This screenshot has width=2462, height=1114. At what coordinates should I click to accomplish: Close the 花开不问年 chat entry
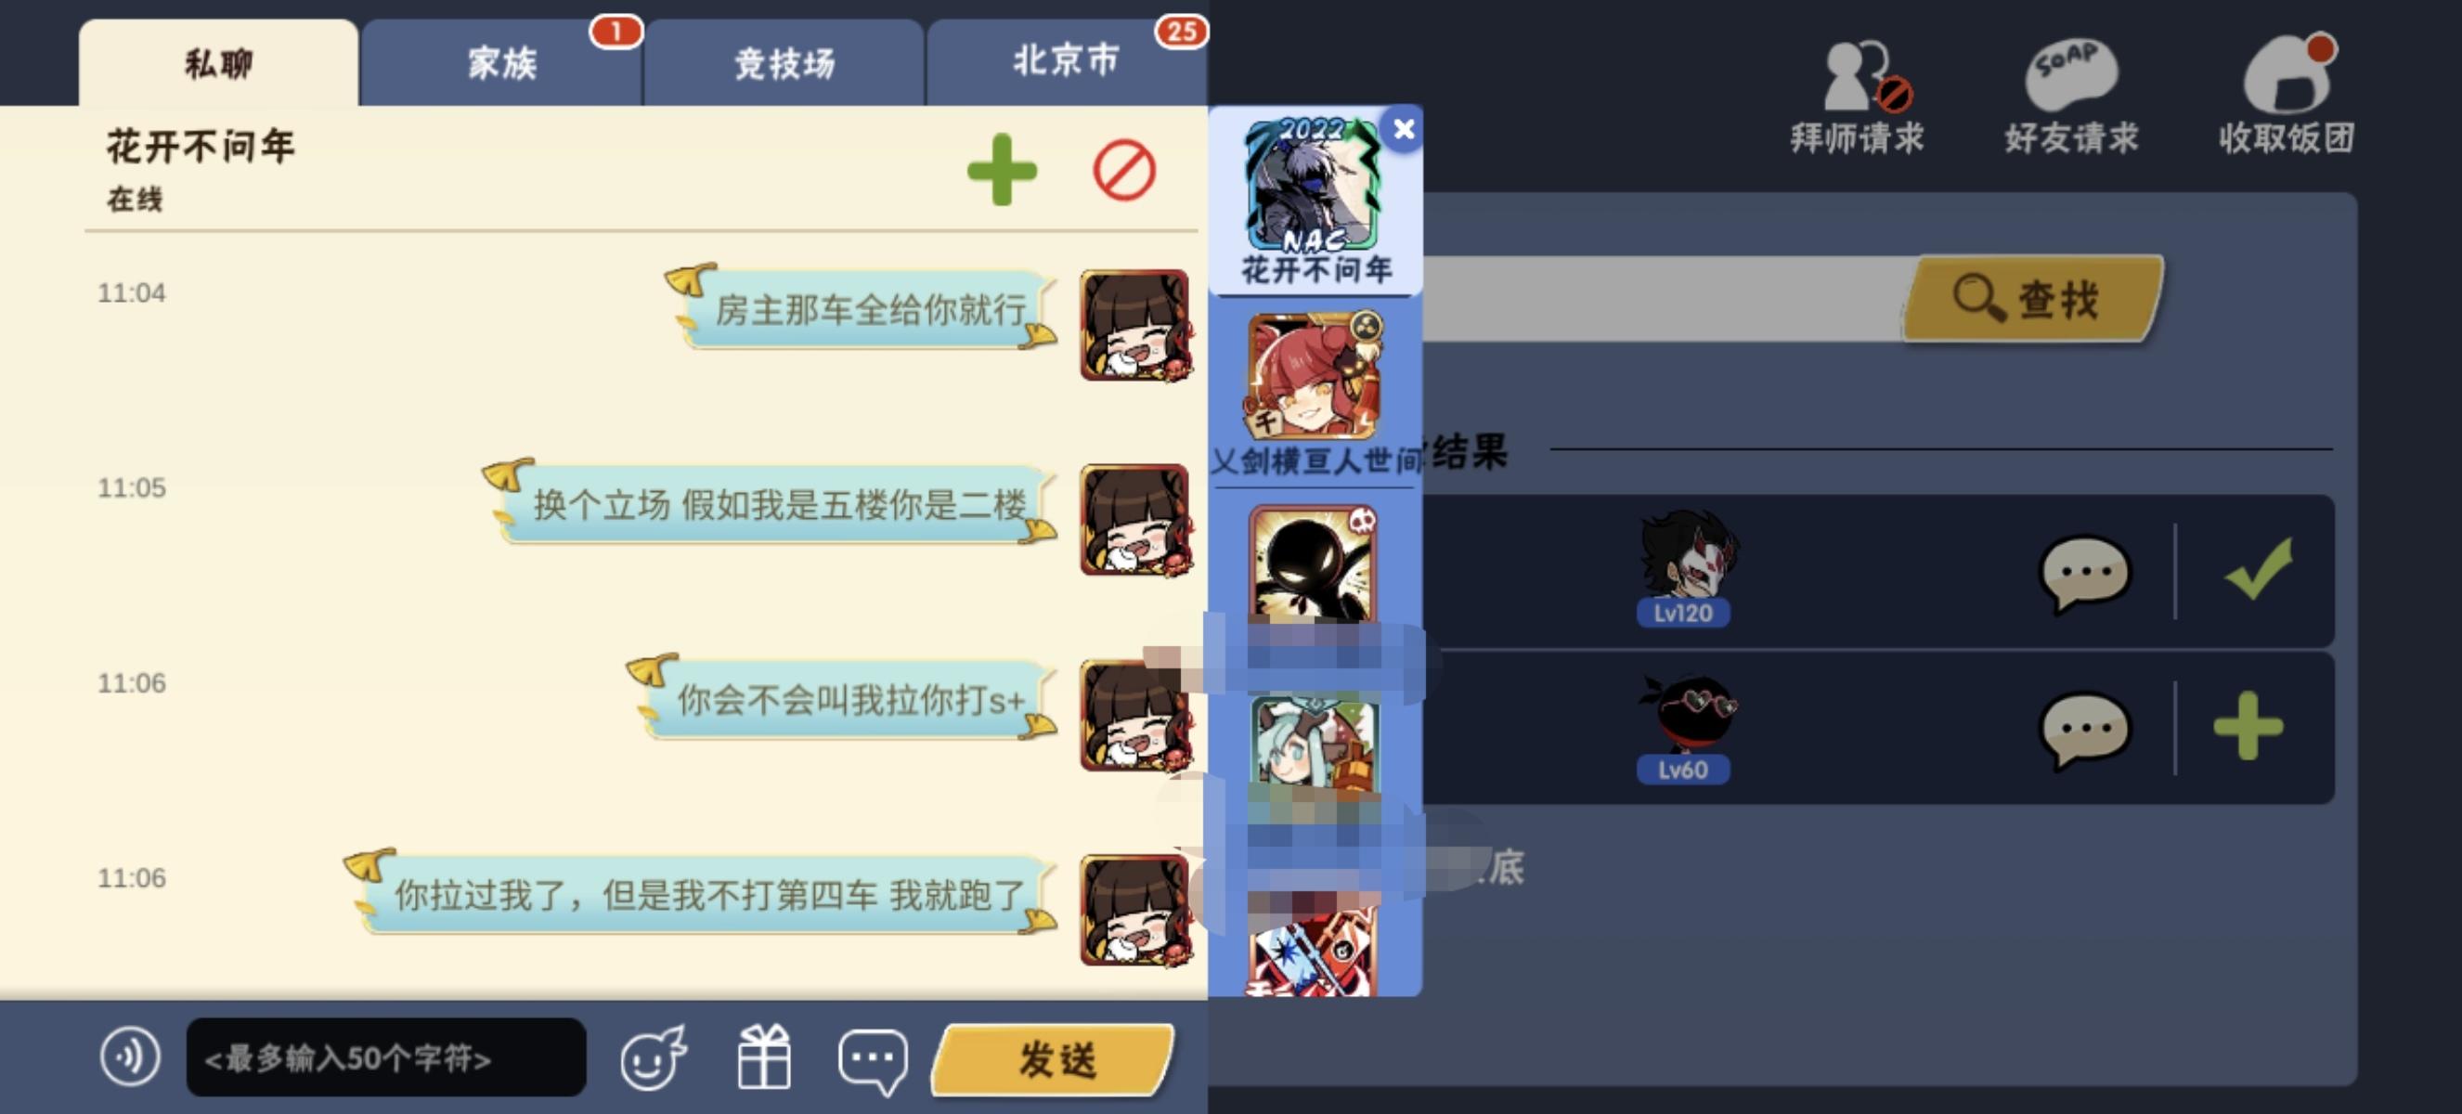pos(1403,129)
